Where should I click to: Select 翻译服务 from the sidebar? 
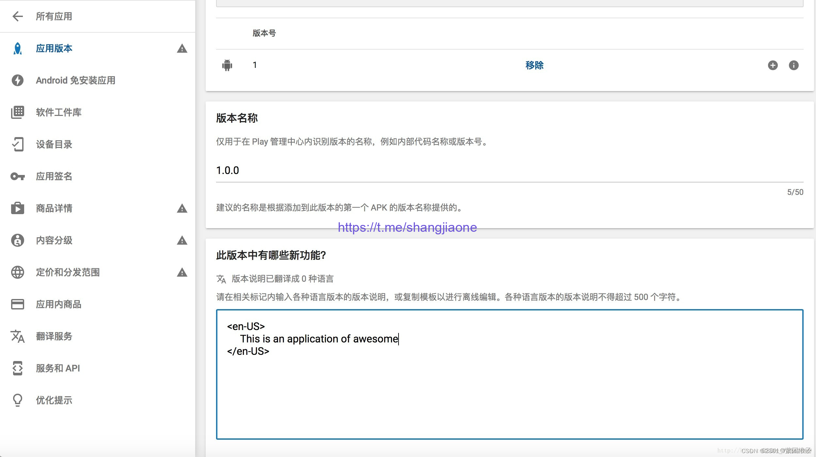(54, 336)
